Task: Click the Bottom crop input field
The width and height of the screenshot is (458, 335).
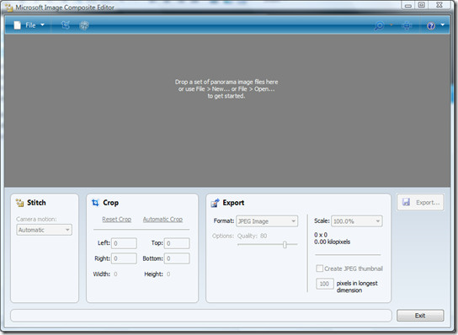Action: 177,258
